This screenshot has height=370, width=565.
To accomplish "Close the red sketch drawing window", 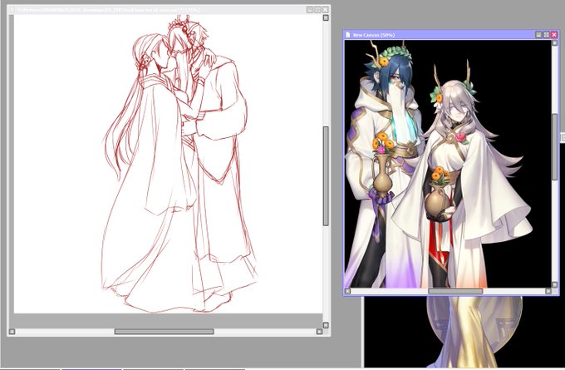I will (325, 10).
